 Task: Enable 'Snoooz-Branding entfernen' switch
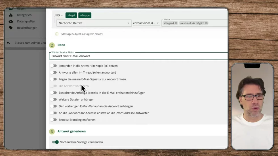pyautogui.click(x=54, y=120)
